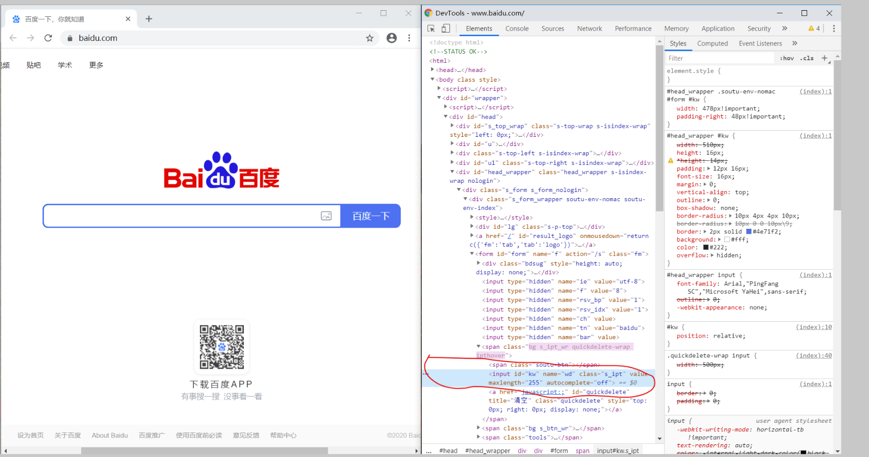869x457 pixels.
Task: Show more Styles sidebar tabs chevron
Action: (x=795, y=43)
